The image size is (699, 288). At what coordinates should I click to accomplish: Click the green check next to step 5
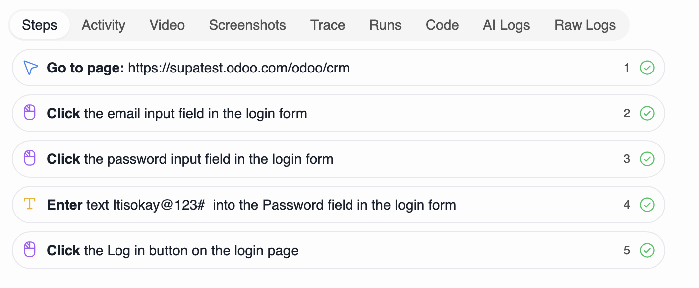click(647, 250)
